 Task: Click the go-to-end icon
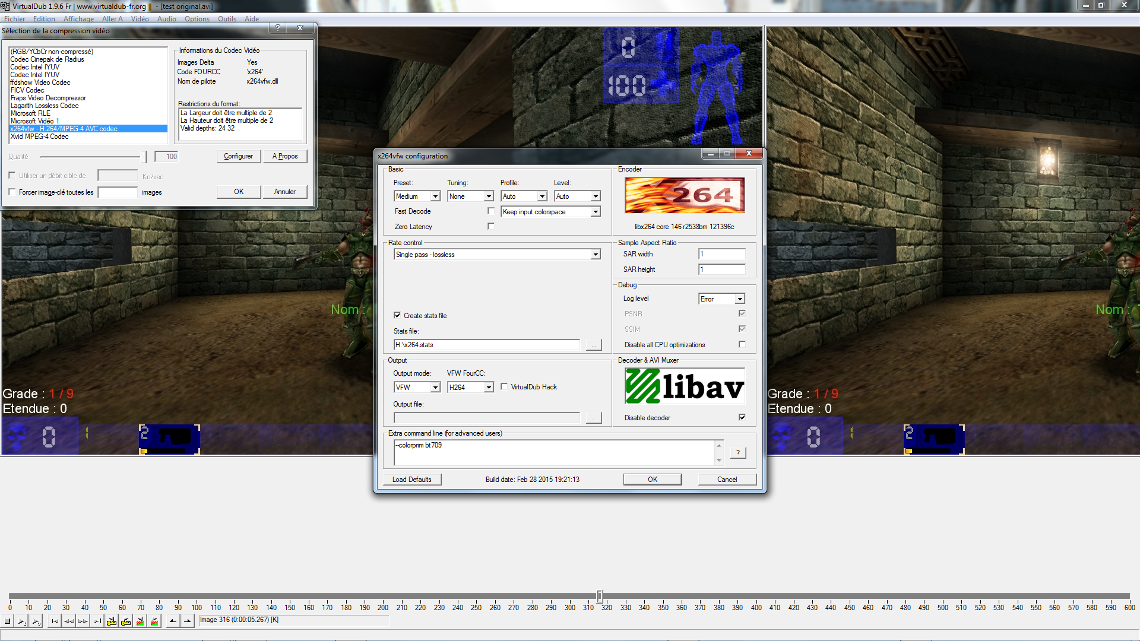coord(97,621)
